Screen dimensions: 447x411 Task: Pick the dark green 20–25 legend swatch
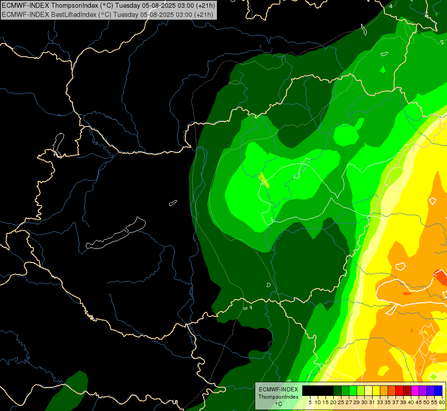(337, 391)
